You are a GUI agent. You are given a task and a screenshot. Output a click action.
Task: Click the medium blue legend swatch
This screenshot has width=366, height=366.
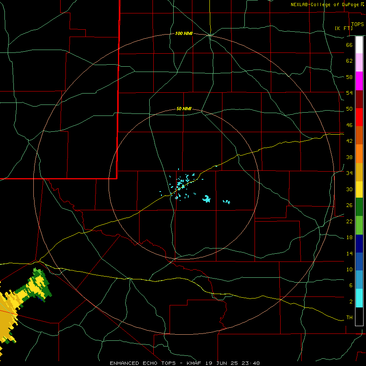coord(359,261)
